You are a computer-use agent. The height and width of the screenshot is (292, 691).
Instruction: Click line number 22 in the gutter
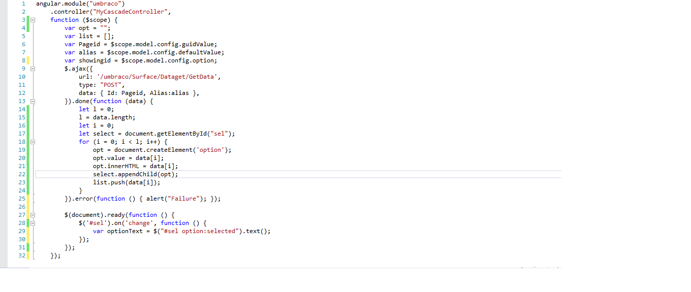coord(21,174)
